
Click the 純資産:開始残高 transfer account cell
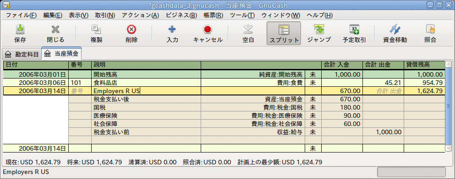[253, 74]
